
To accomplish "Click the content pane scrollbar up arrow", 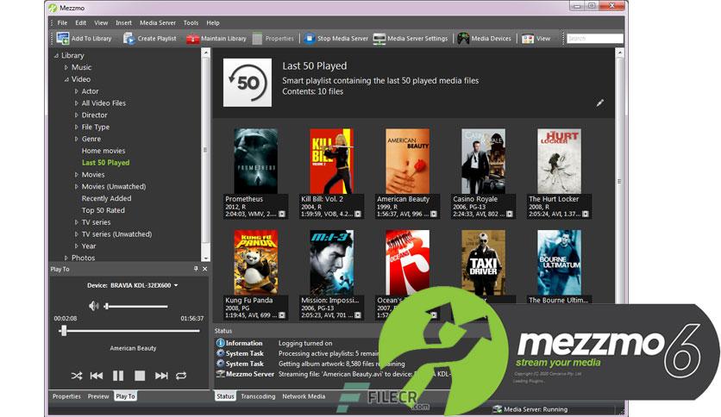I will pyautogui.click(x=619, y=53).
